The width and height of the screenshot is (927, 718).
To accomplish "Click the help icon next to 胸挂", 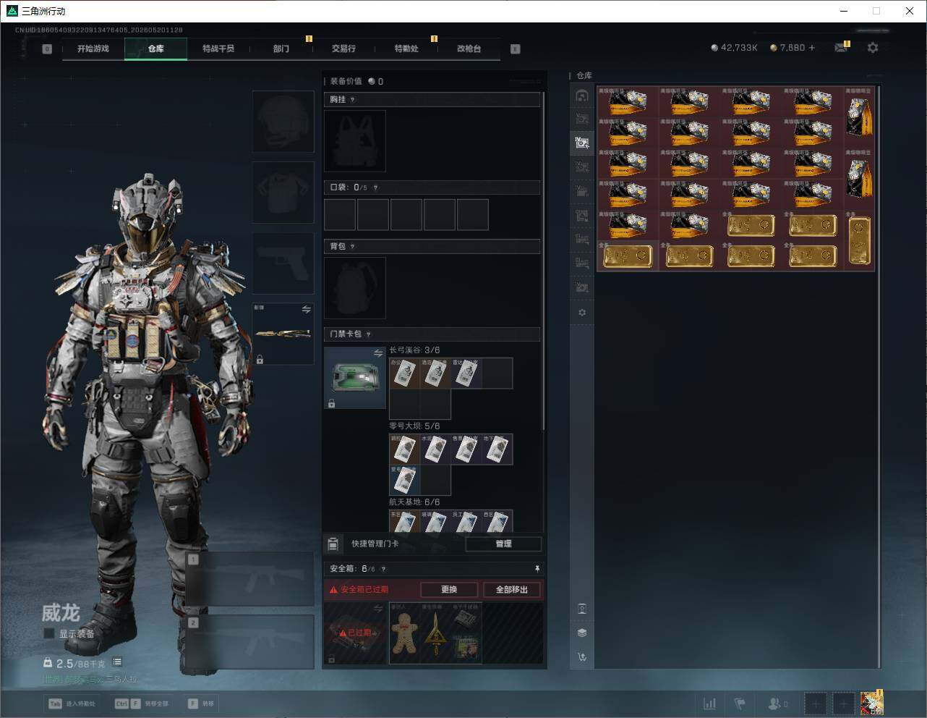I will click(x=353, y=100).
